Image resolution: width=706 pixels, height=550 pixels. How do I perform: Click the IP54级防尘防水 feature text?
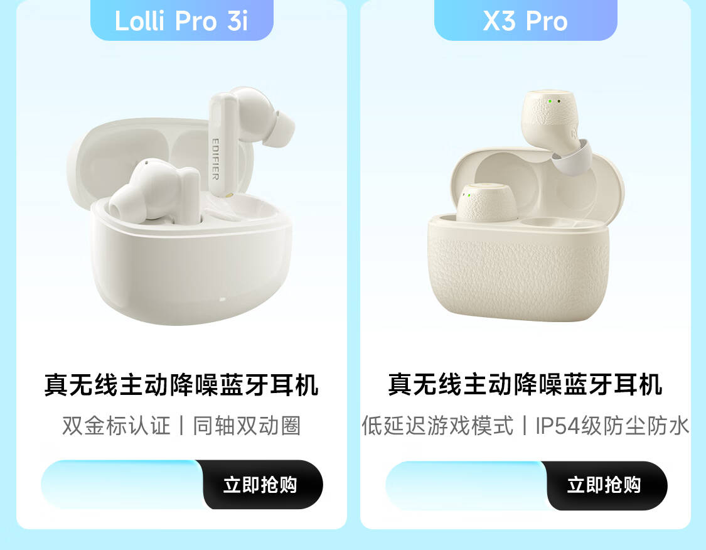coord(612,426)
